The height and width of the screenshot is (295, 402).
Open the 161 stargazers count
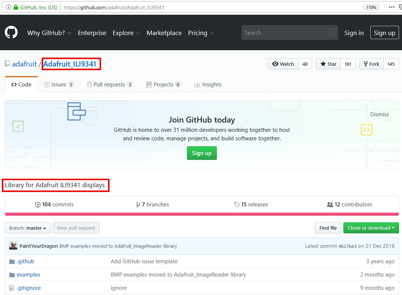coord(348,64)
